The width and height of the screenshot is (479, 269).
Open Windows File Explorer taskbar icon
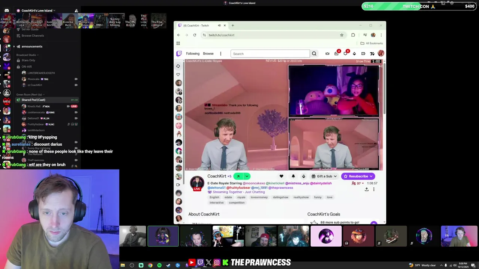(x=123, y=265)
